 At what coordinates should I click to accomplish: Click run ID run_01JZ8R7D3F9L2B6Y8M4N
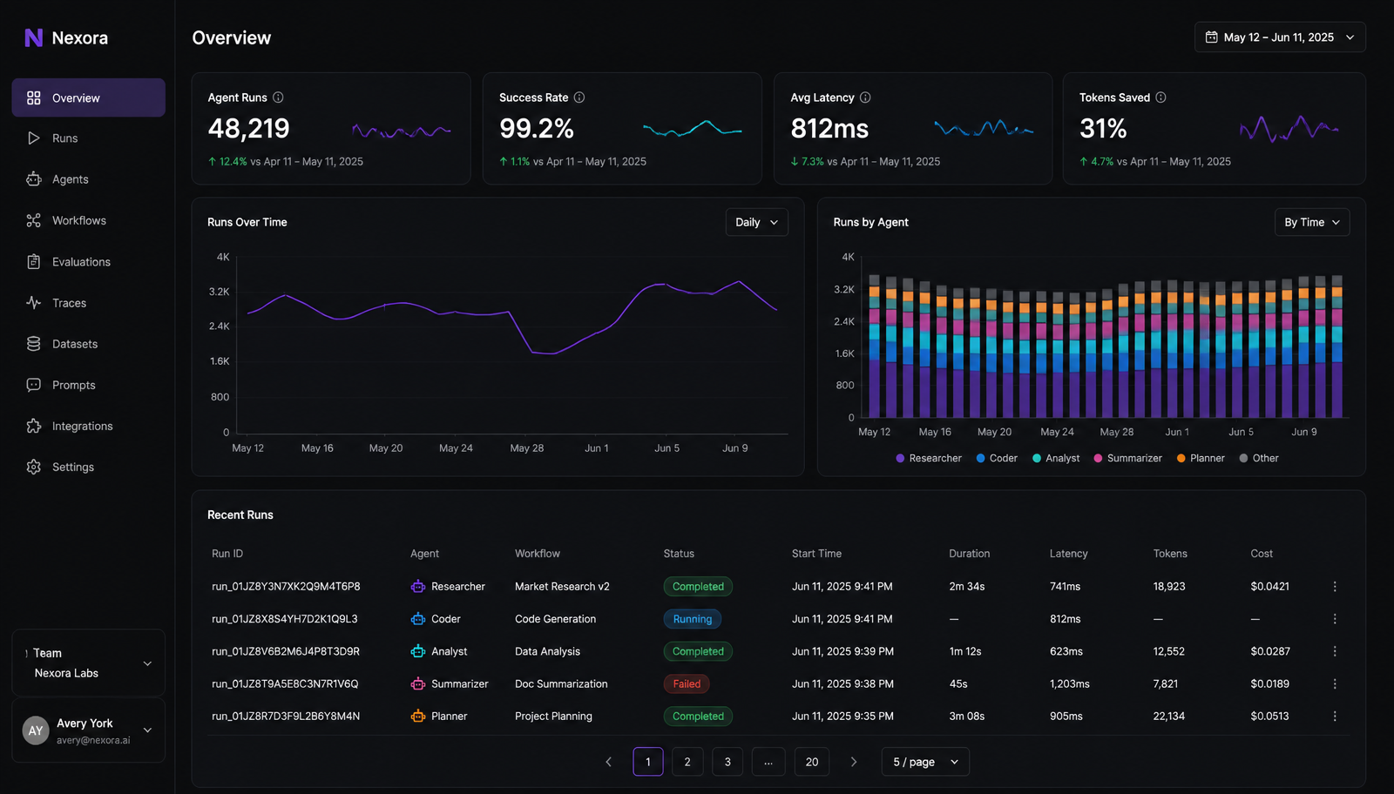(286, 717)
